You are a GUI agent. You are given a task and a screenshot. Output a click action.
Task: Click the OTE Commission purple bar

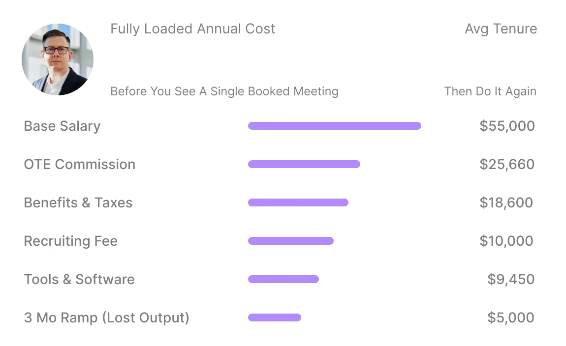point(304,164)
